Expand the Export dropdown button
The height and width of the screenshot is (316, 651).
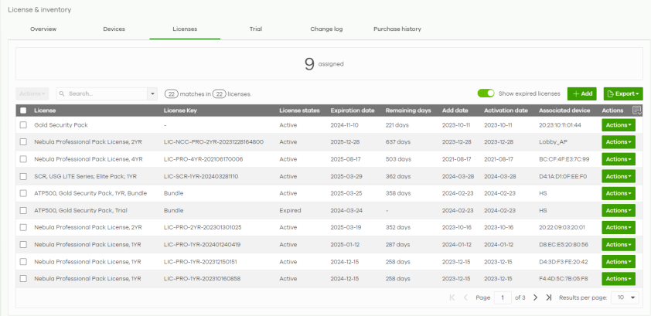pyautogui.click(x=623, y=93)
